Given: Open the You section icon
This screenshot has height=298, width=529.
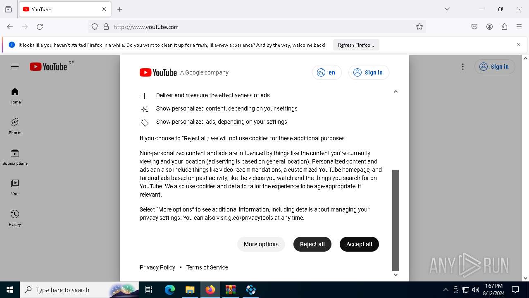Looking at the screenshot, I should [x=15, y=183].
